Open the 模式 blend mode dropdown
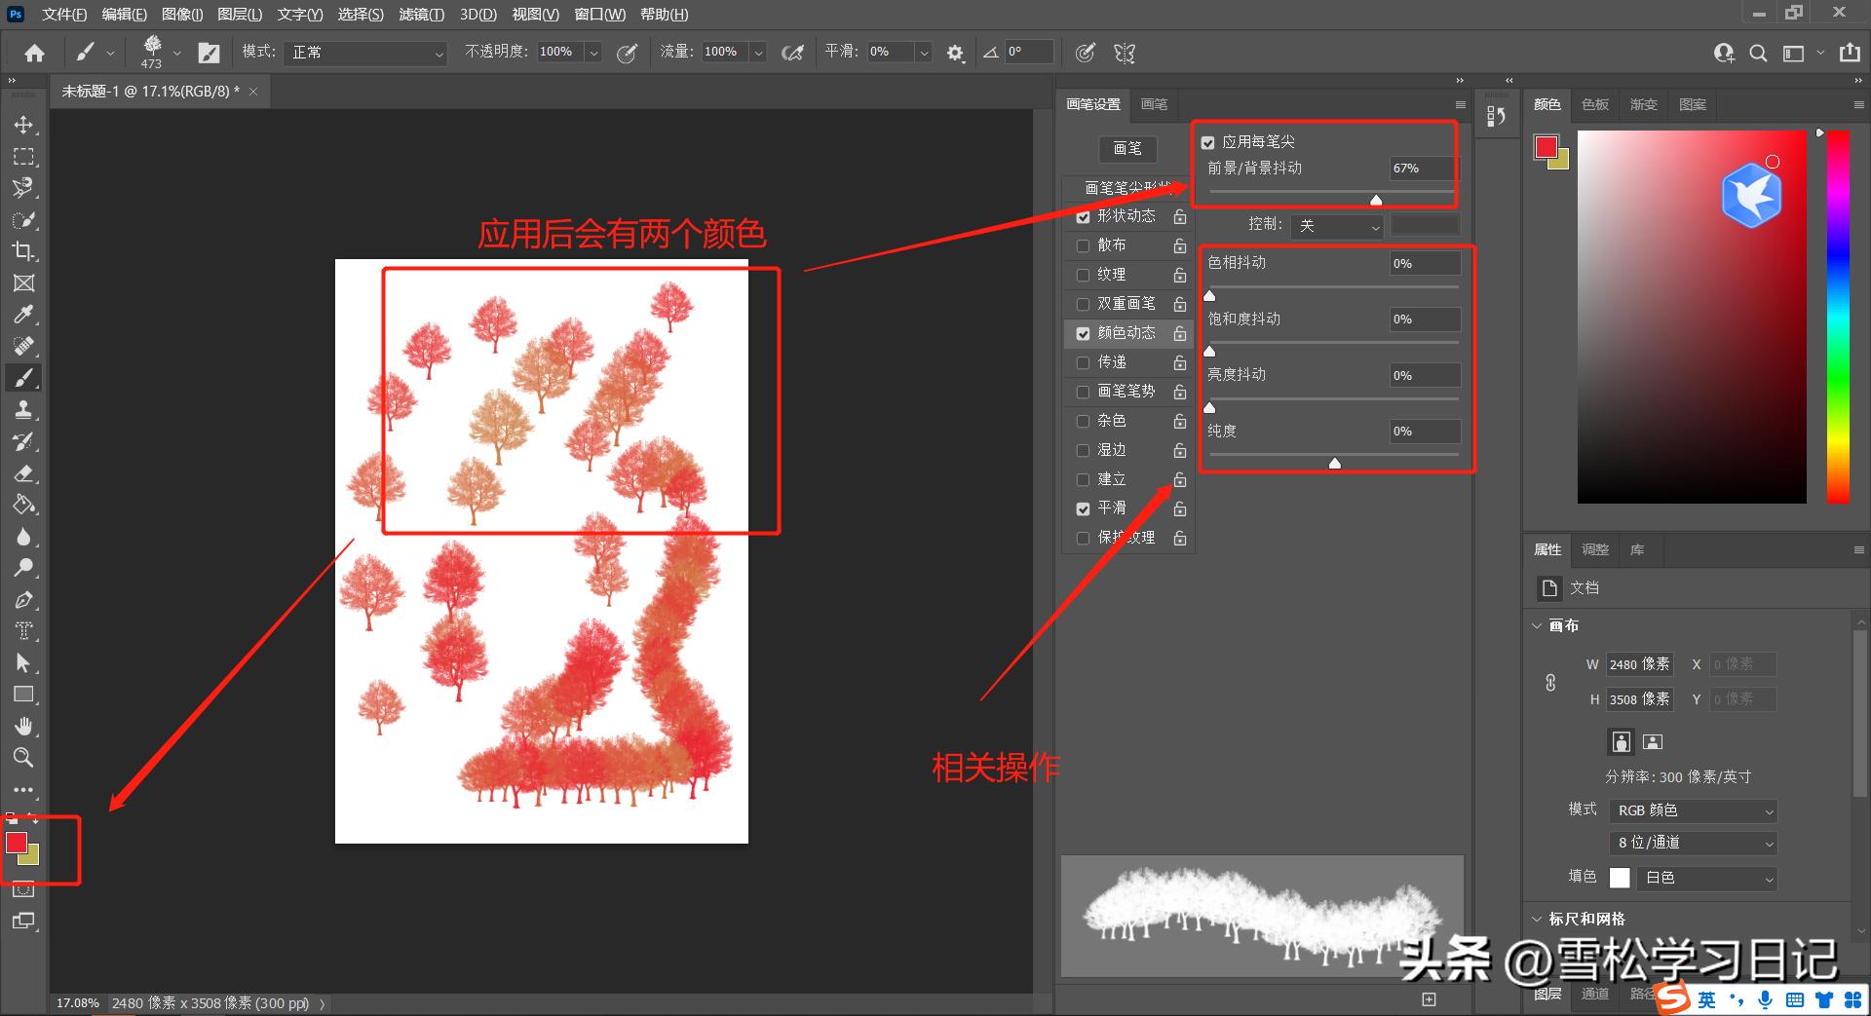1871x1016 pixels. 367,53
